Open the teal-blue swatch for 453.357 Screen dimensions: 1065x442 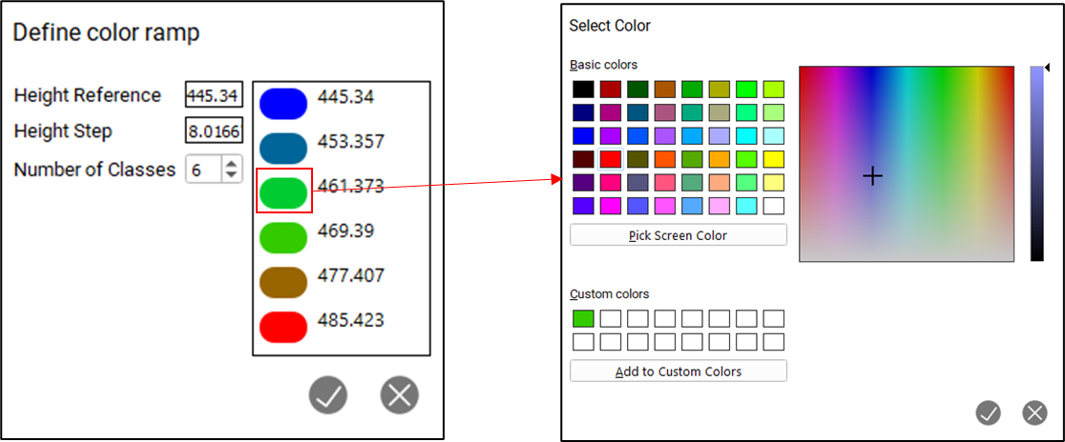[x=283, y=148]
